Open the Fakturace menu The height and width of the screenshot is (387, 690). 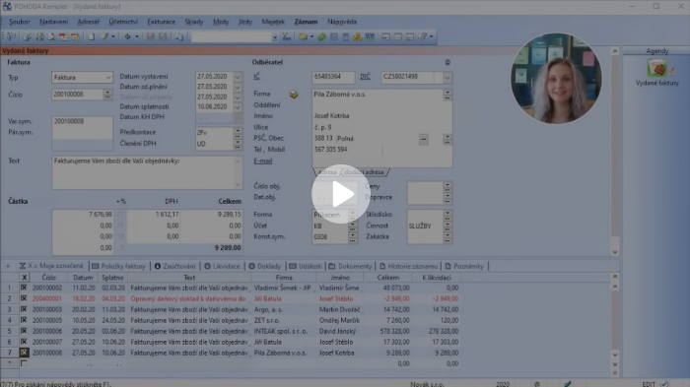[161, 22]
